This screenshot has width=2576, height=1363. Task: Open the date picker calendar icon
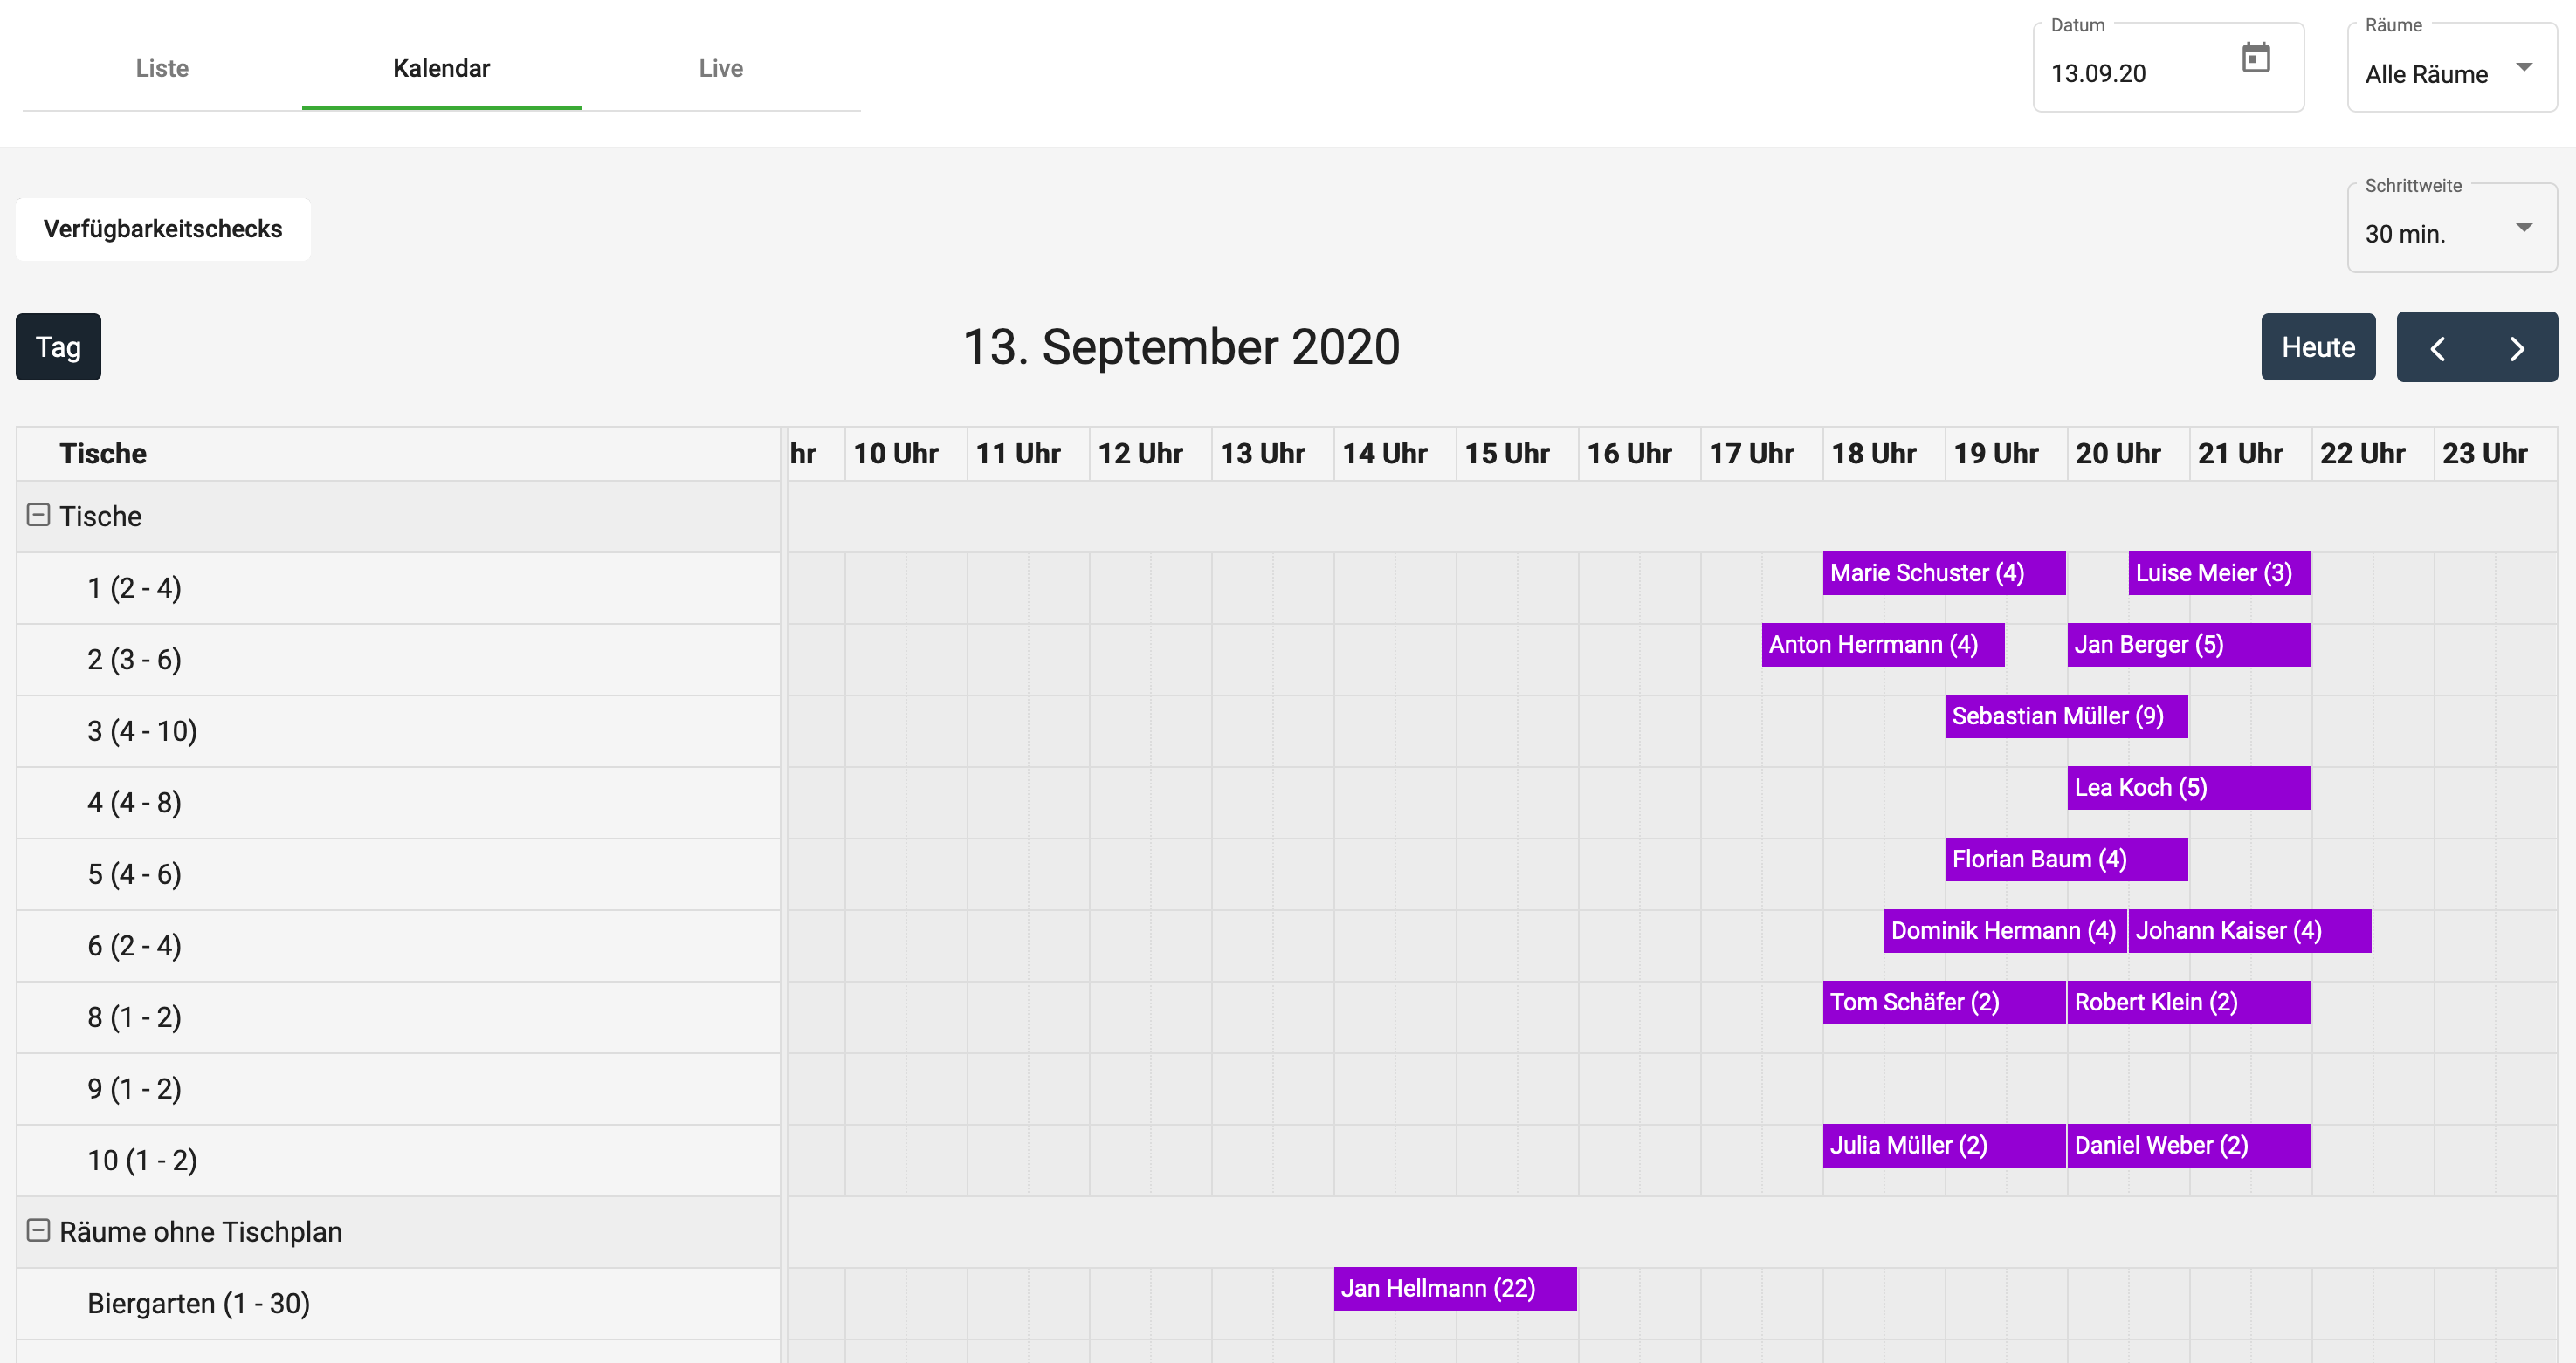(2255, 58)
